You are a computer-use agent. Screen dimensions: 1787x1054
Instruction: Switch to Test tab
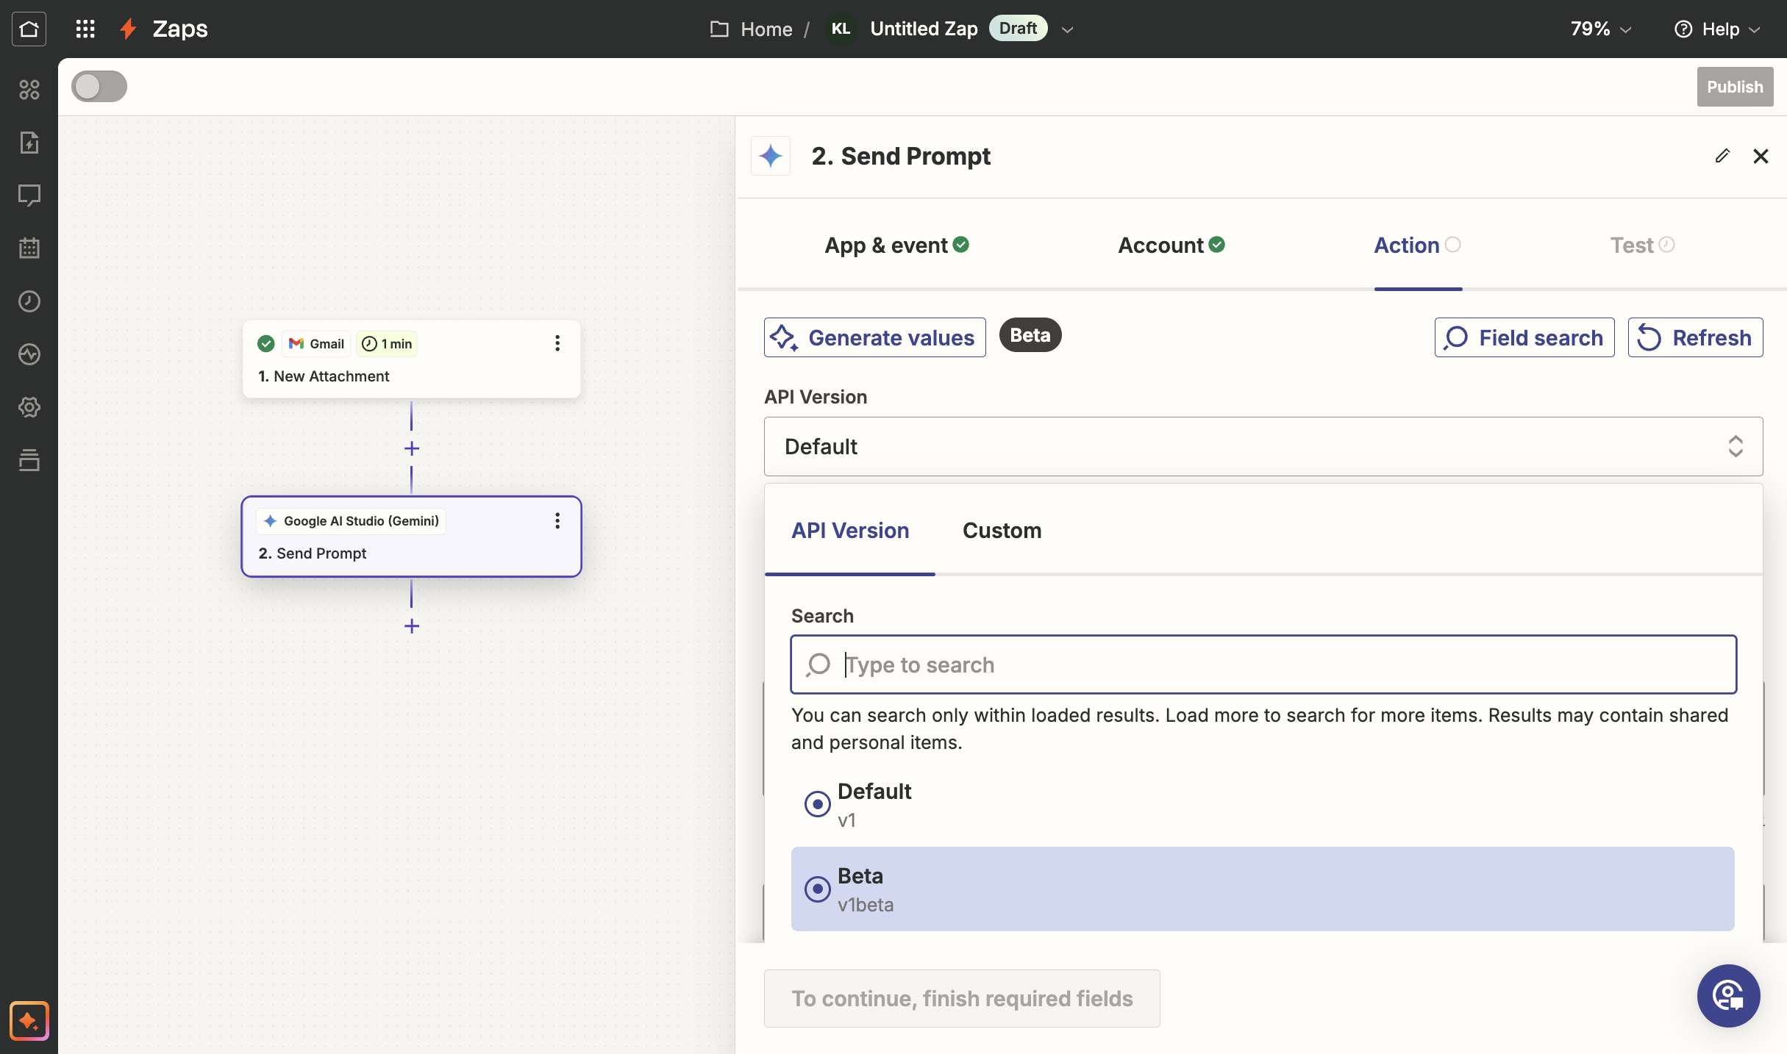click(1642, 245)
